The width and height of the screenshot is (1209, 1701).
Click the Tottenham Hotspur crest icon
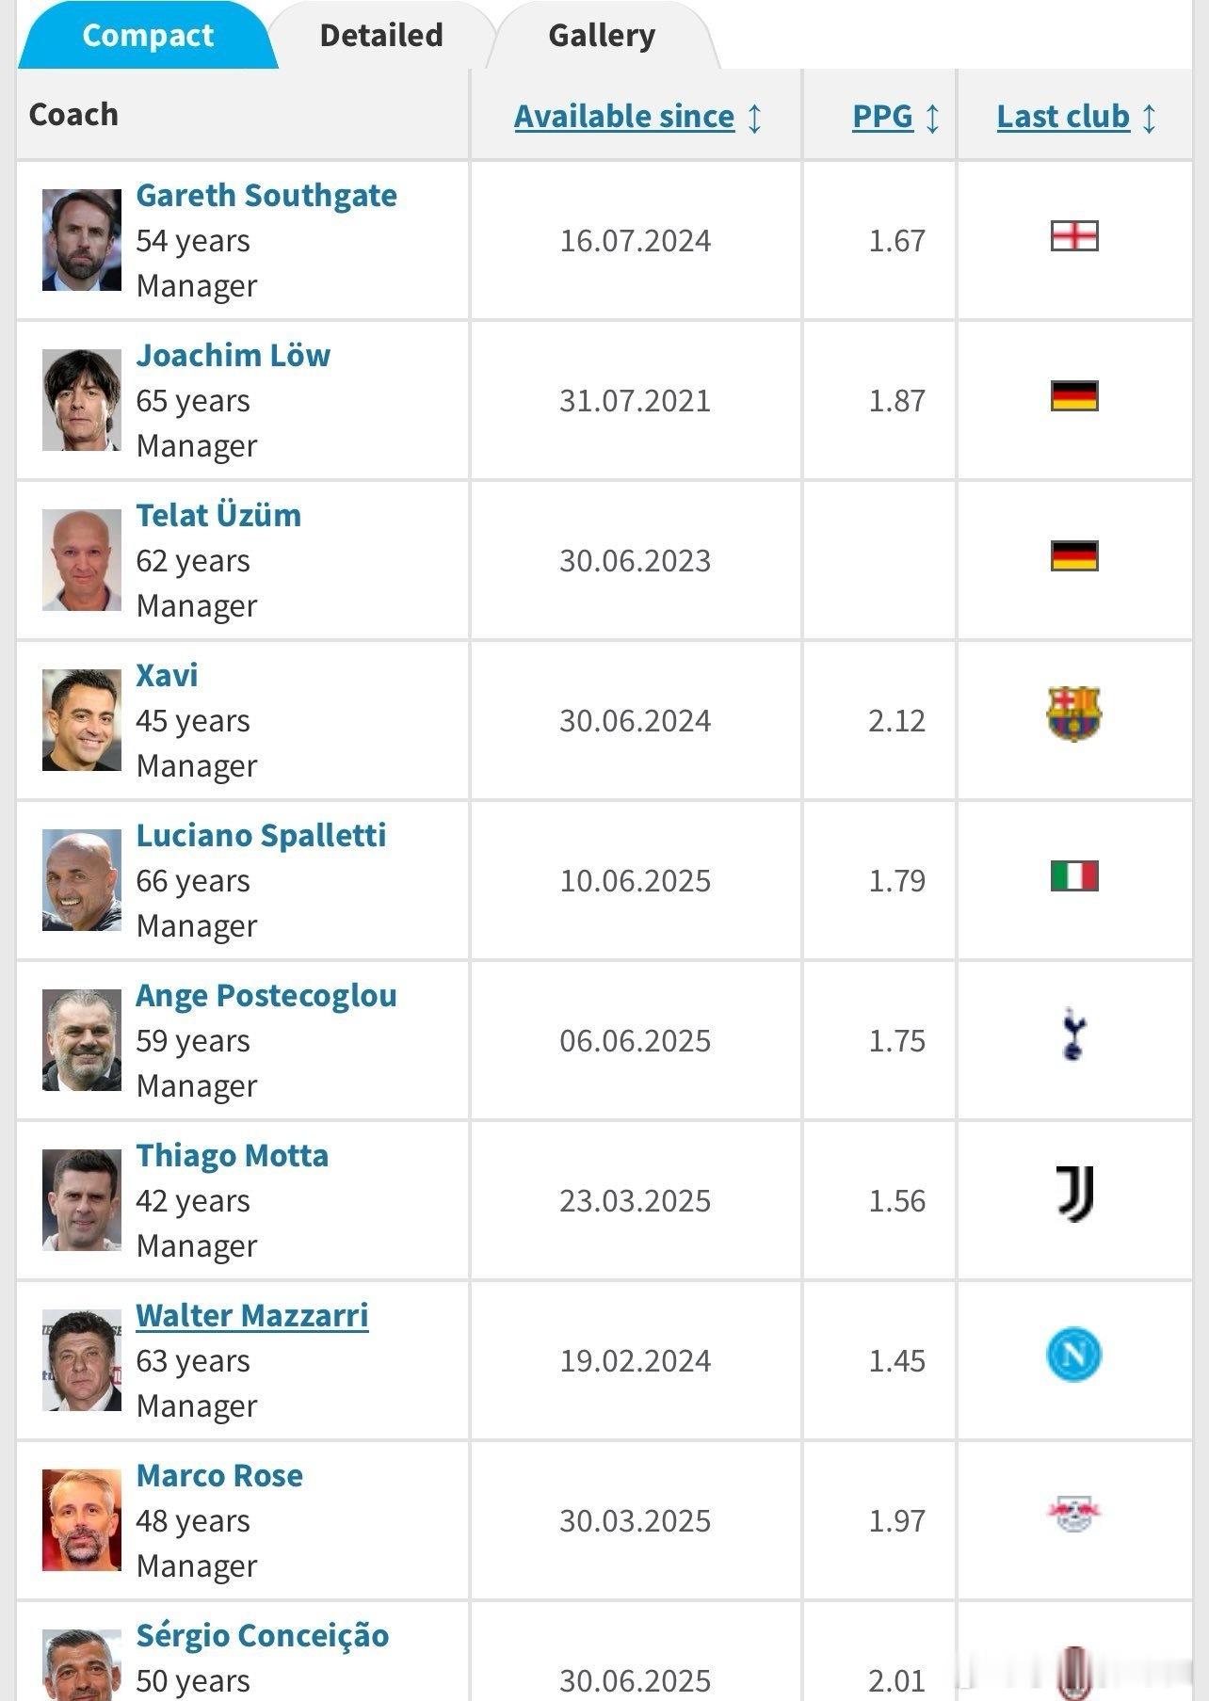1074,1034
